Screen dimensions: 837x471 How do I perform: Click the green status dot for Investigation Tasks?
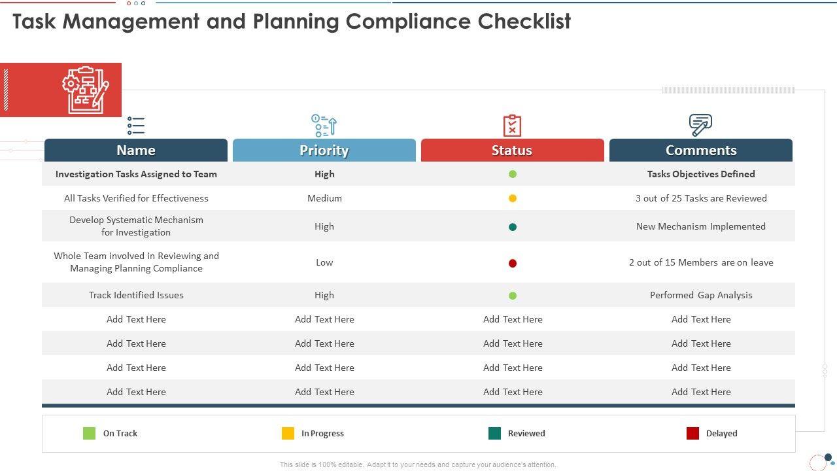513,174
